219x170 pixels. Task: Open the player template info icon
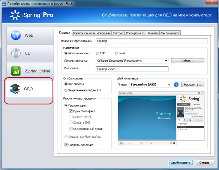tap(176, 85)
